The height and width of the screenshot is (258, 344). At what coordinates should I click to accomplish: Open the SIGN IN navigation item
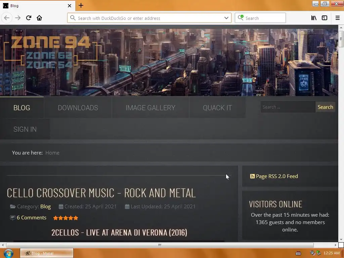point(25,129)
